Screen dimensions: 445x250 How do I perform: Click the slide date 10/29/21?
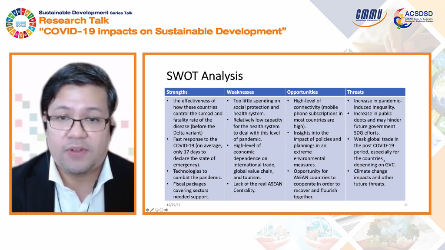tap(174, 204)
